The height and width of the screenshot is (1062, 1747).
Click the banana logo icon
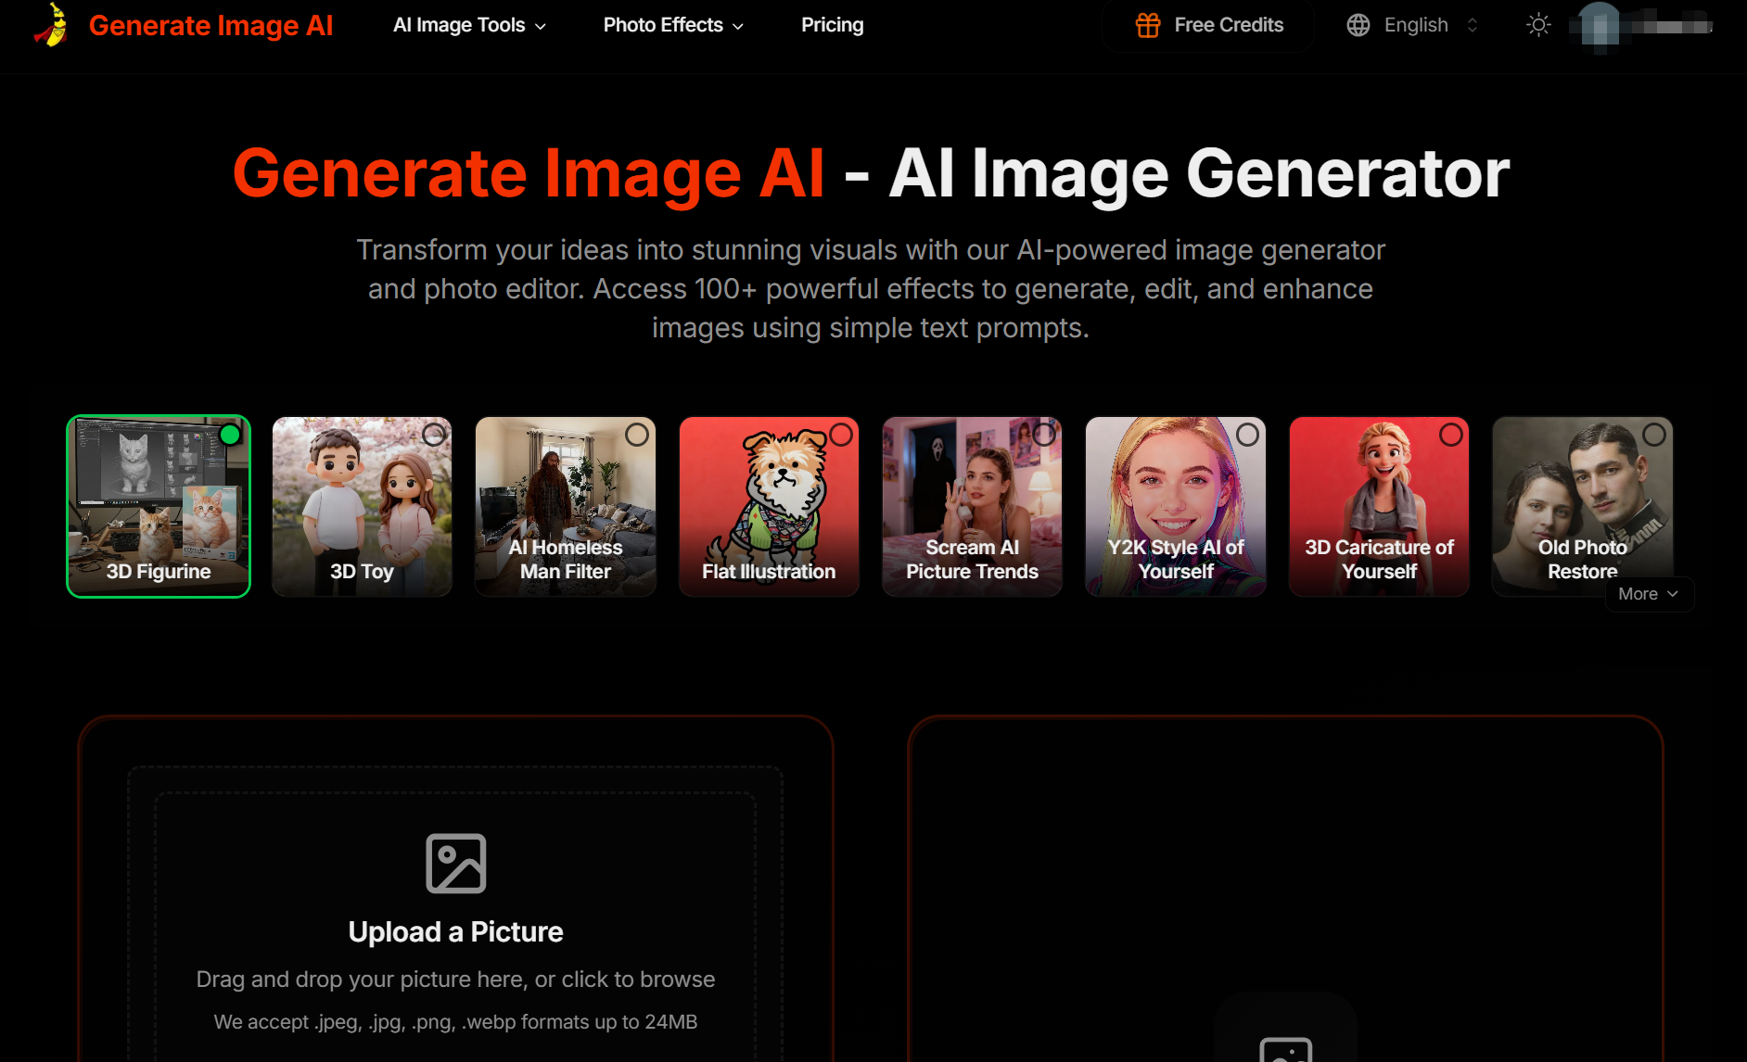pyautogui.click(x=52, y=25)
